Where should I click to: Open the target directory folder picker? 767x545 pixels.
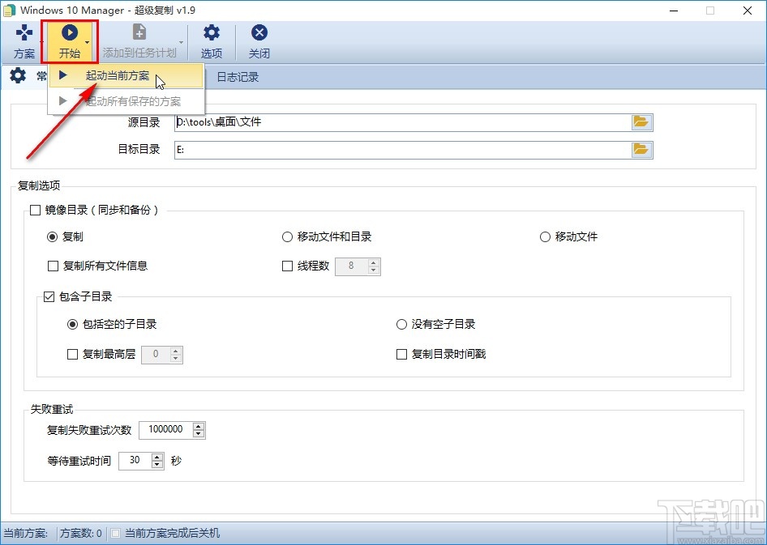coord(642,150)
